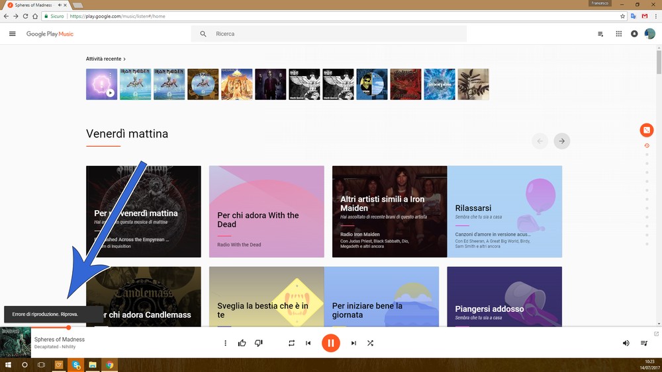Image resolution: width=662 pixels, height=372 pixels.
Task: Open the Chrome menu
Action: pyautogui.click(x=655, y=16)
